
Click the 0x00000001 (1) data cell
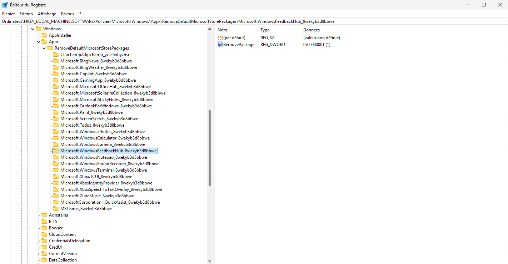point(317,45)
